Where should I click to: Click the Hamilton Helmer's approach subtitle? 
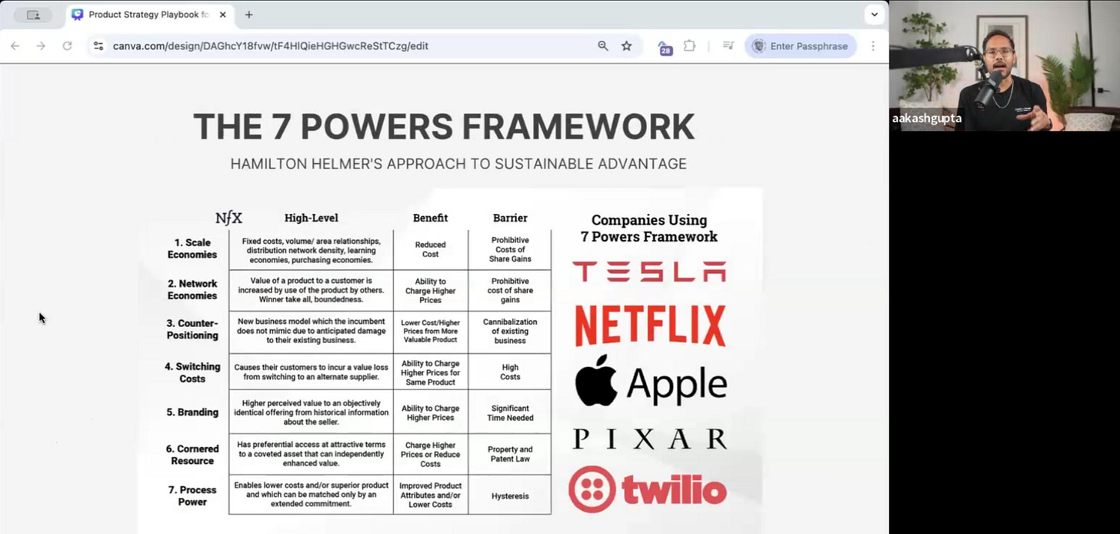coord(458,164)
